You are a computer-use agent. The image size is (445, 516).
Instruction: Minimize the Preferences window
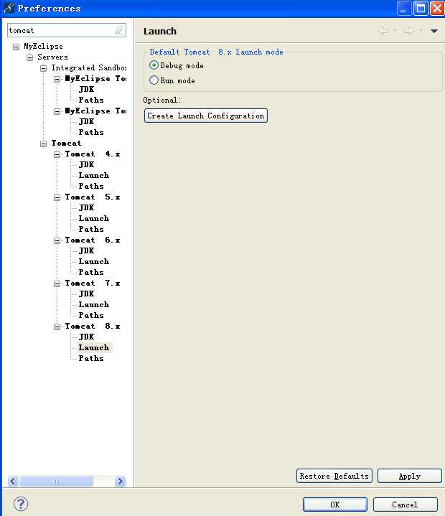[x=404, y=8]
